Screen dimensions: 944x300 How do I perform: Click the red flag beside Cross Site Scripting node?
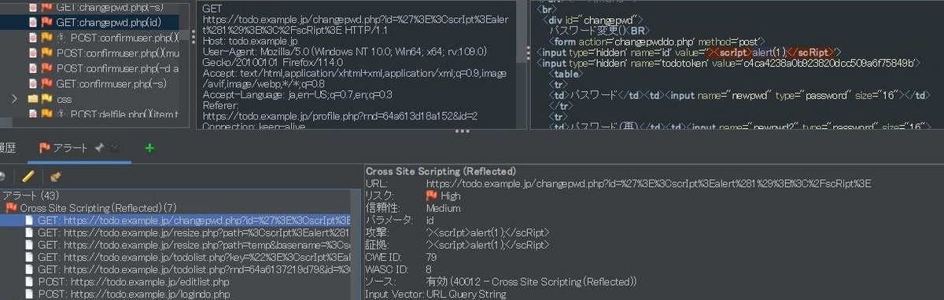[x=12, y=208]
